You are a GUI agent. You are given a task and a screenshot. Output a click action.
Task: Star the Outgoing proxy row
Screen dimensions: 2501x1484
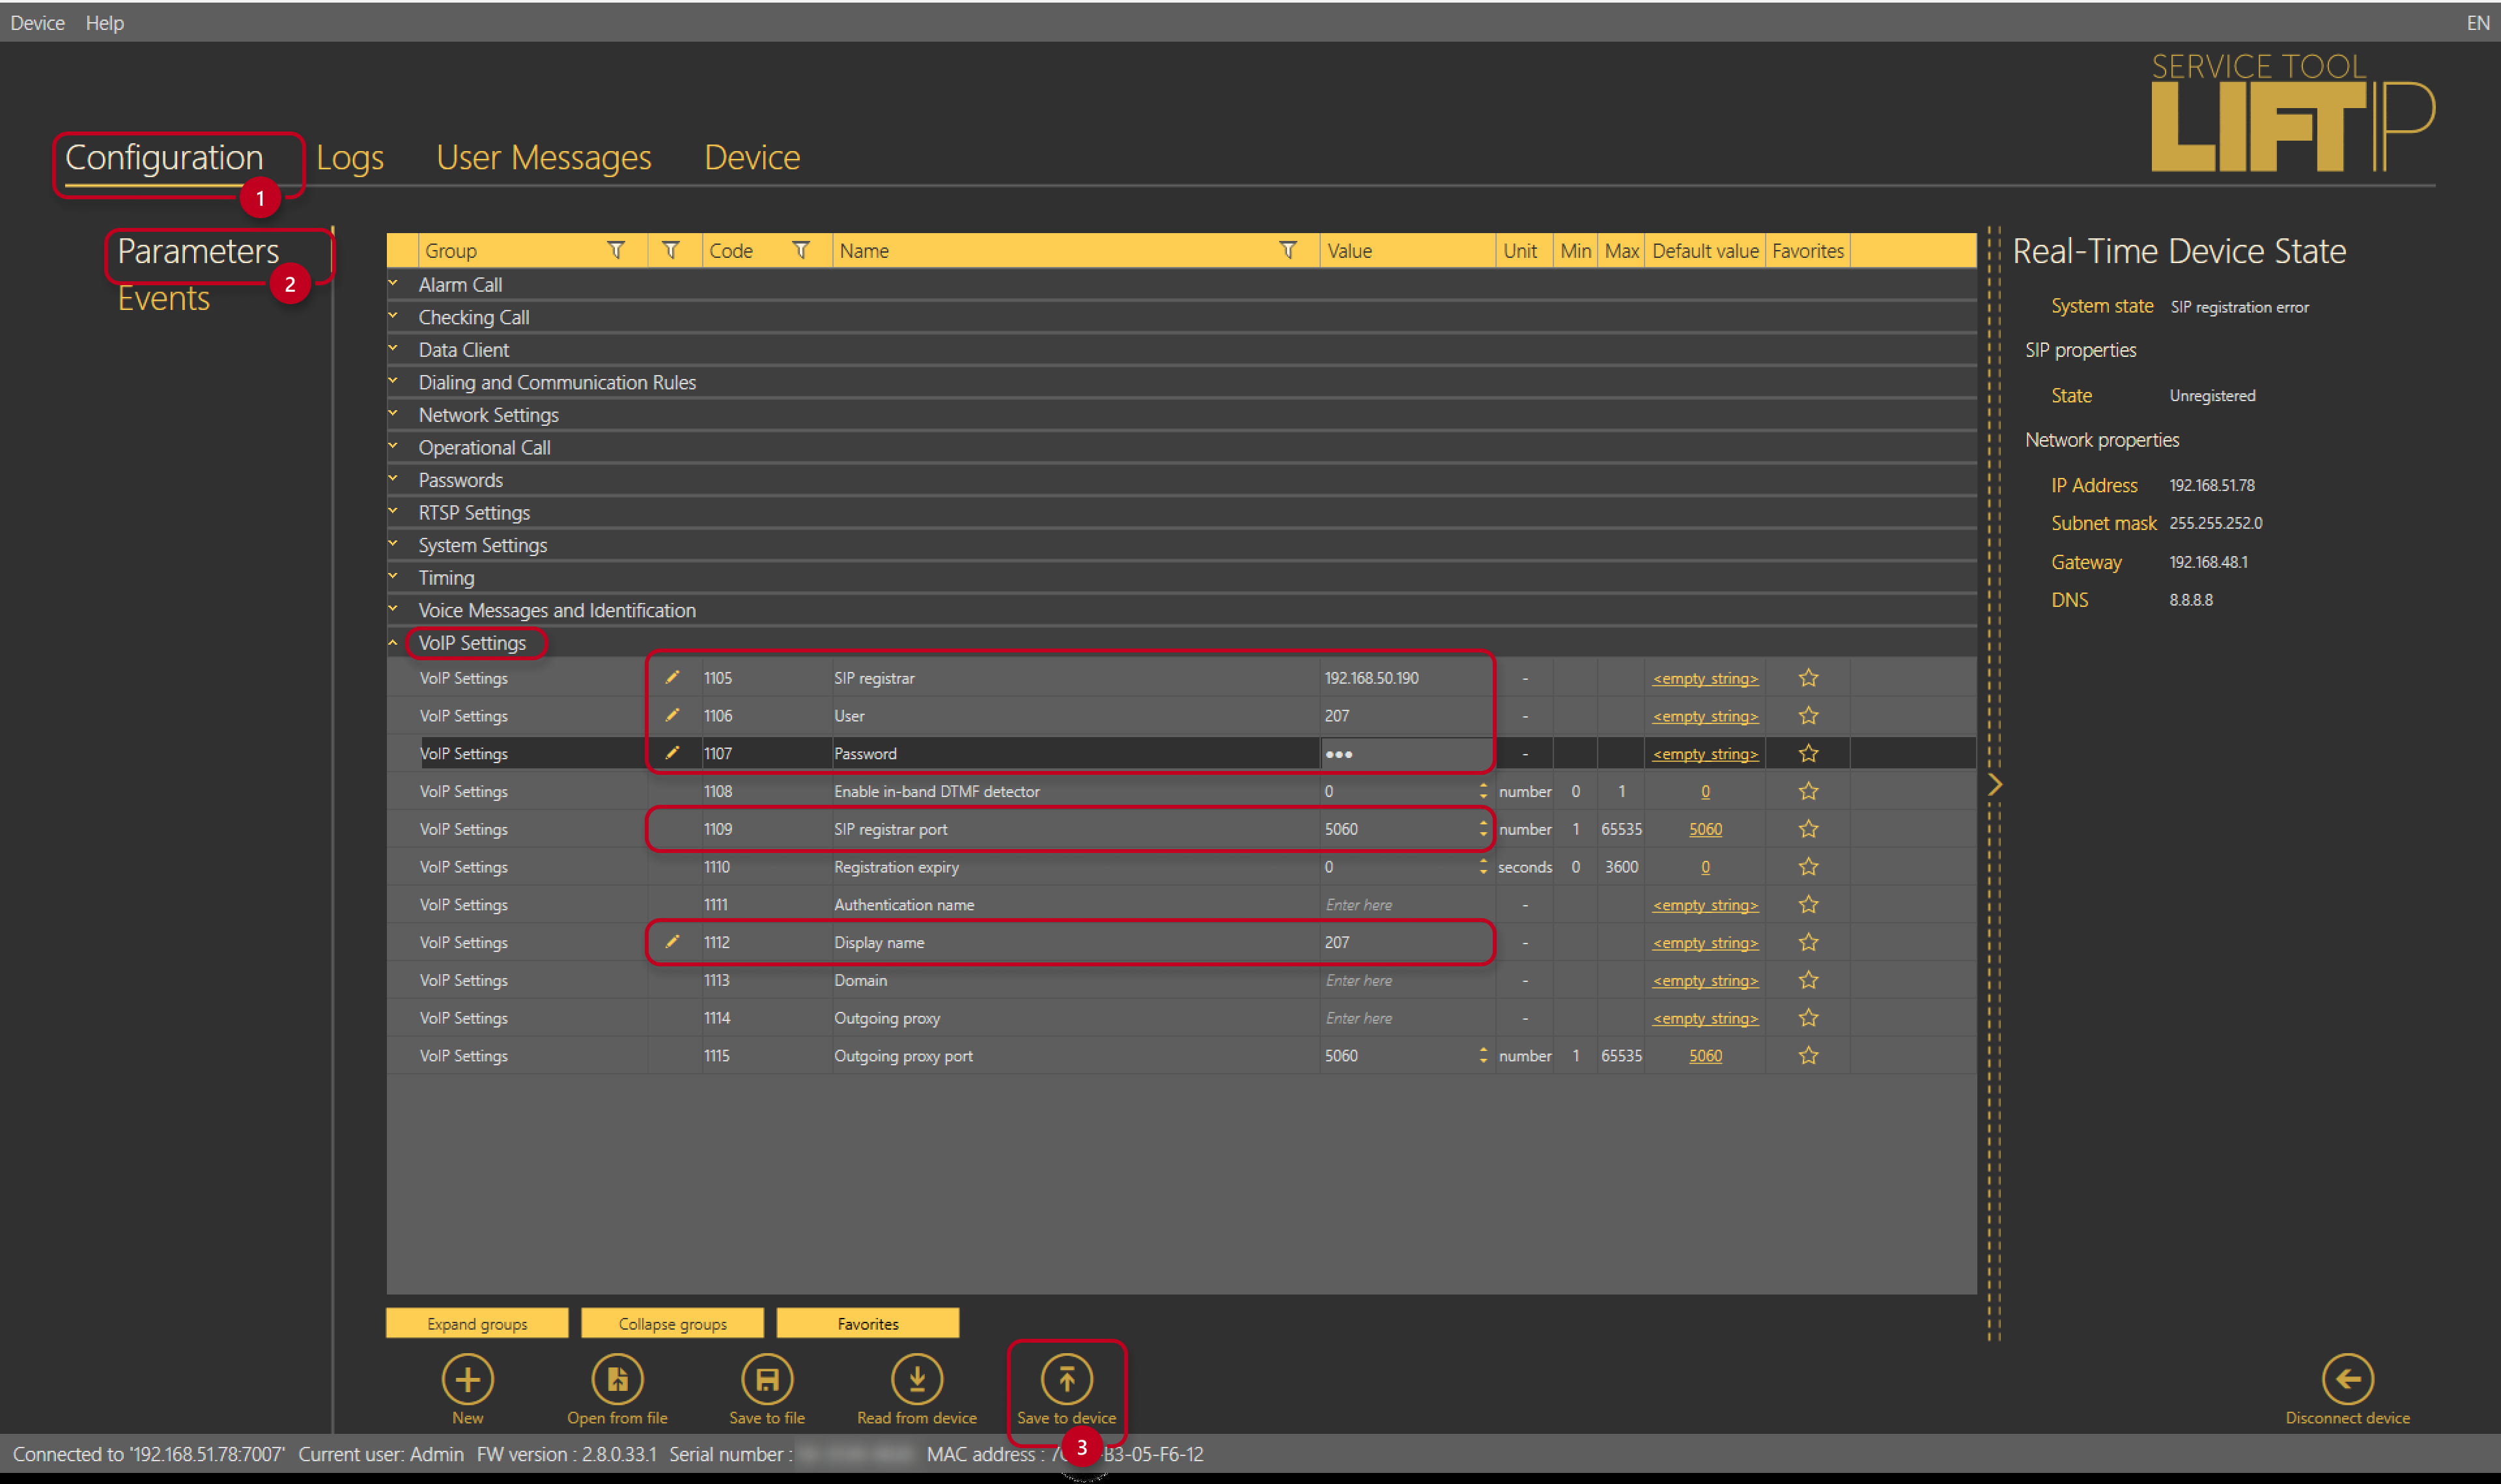[1808, 1018]
